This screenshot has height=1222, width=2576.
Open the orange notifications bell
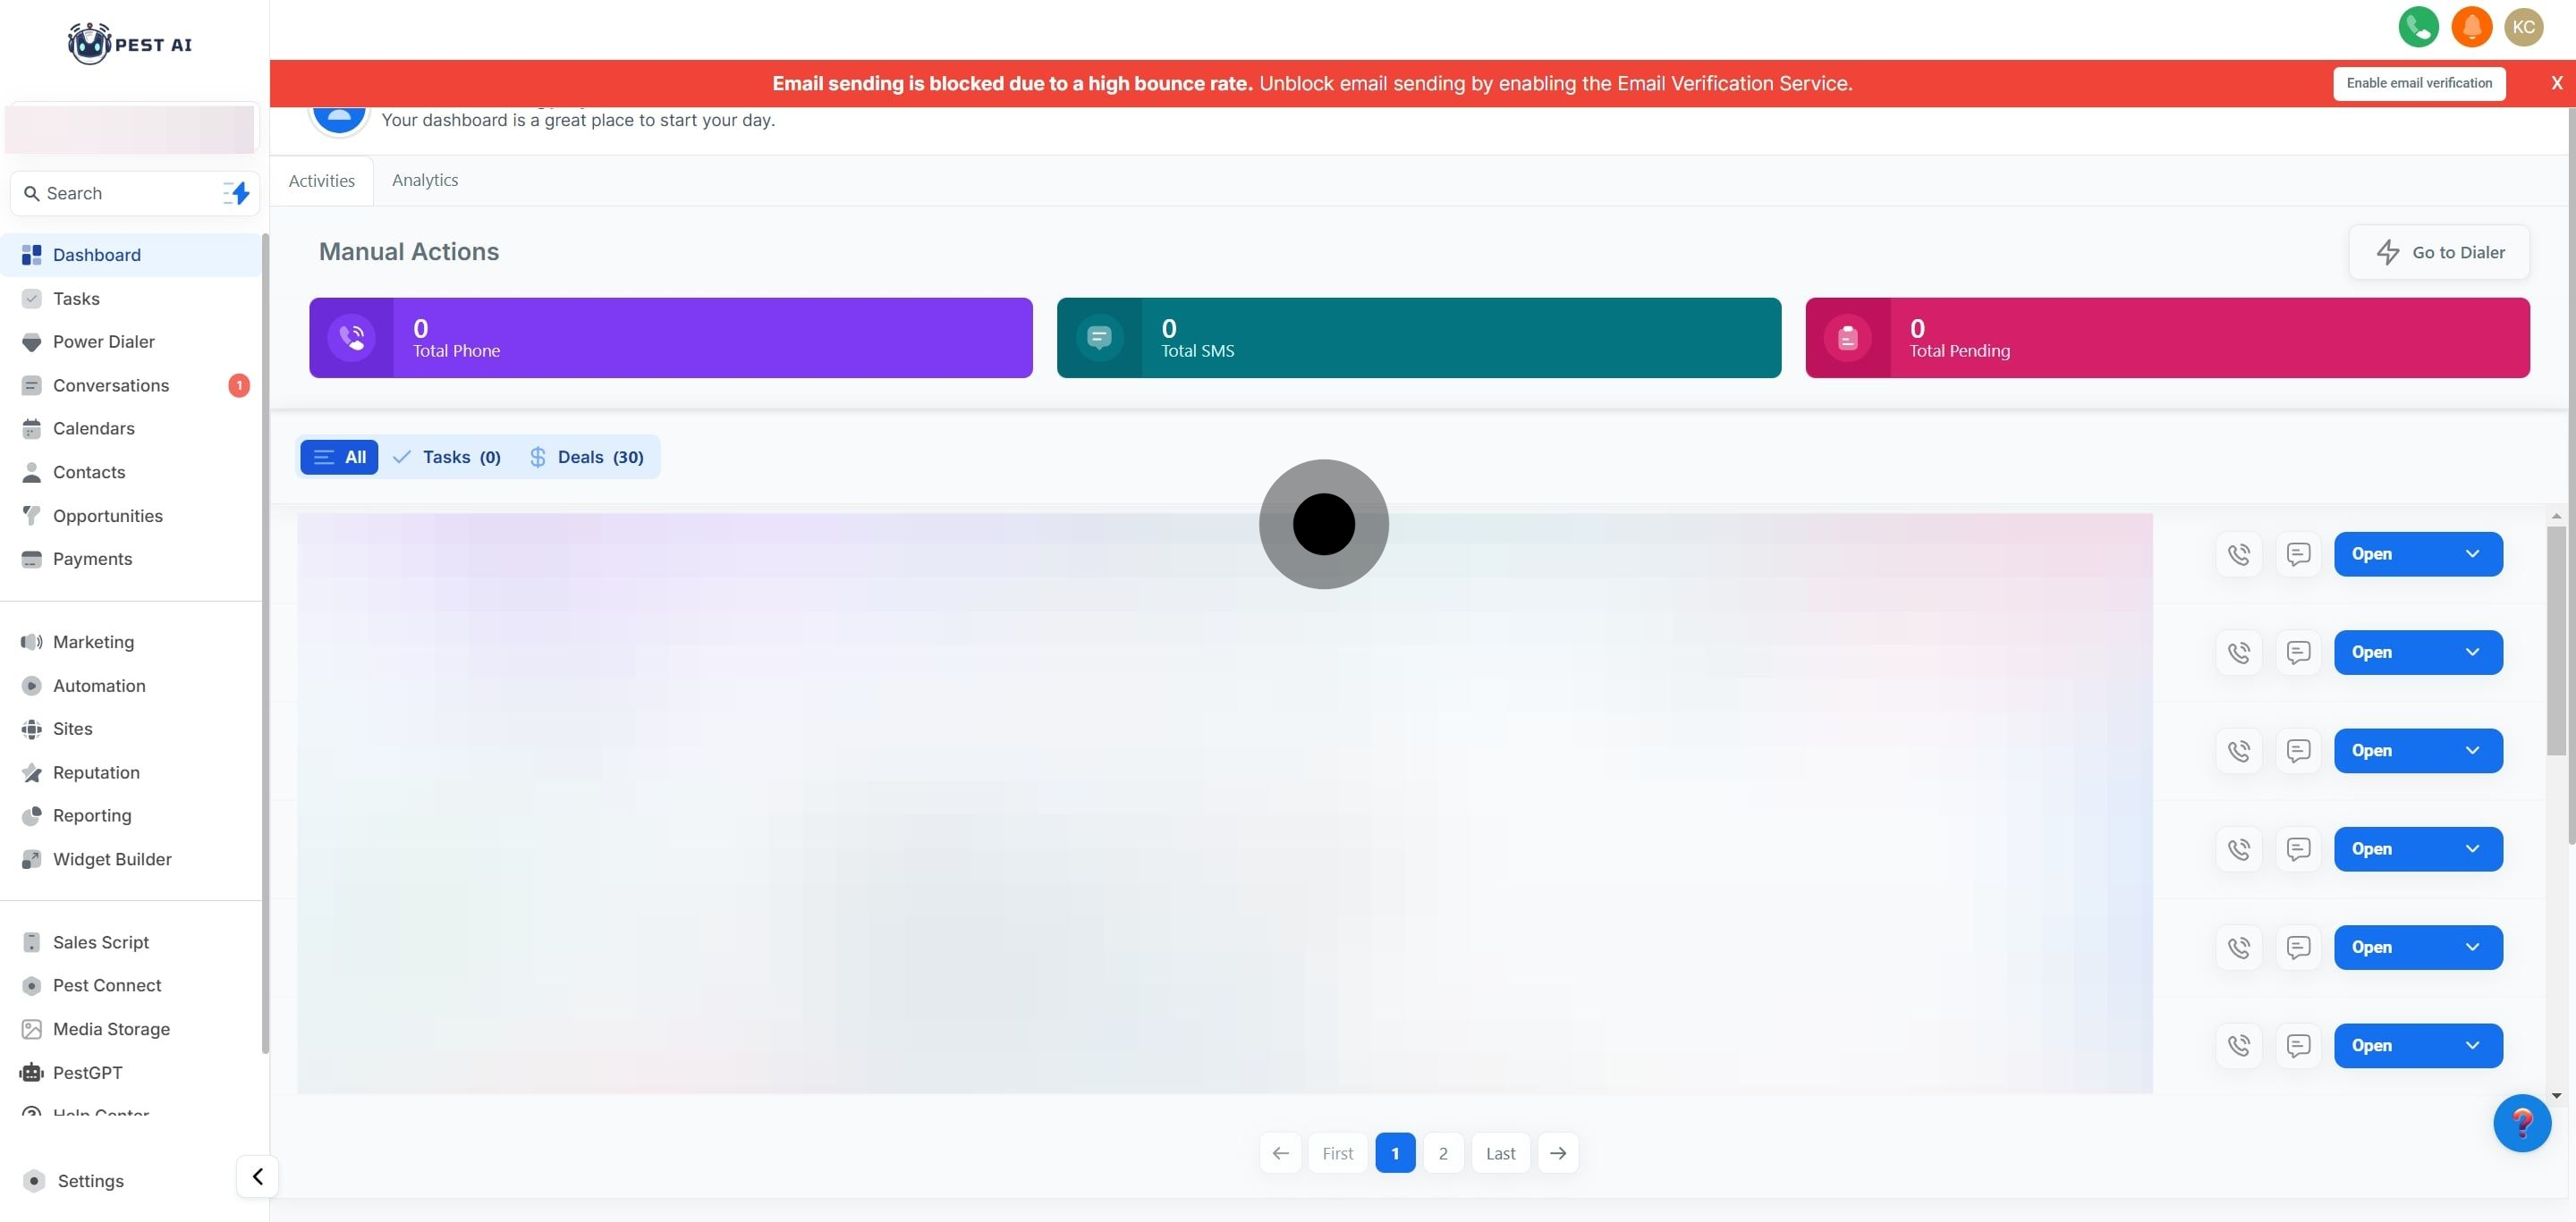pos(2471,27)
